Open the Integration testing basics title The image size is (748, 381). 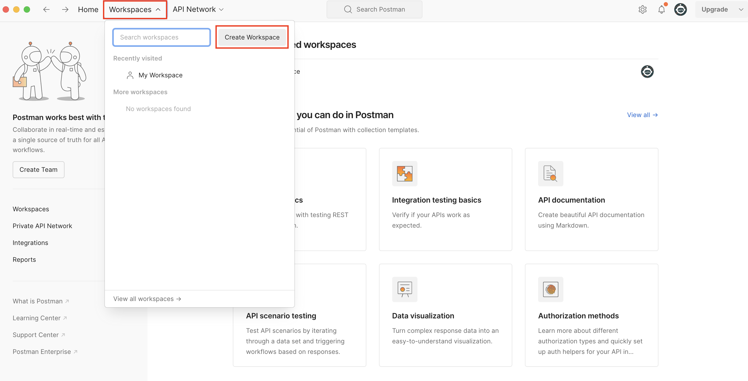[x=436, y=200]
